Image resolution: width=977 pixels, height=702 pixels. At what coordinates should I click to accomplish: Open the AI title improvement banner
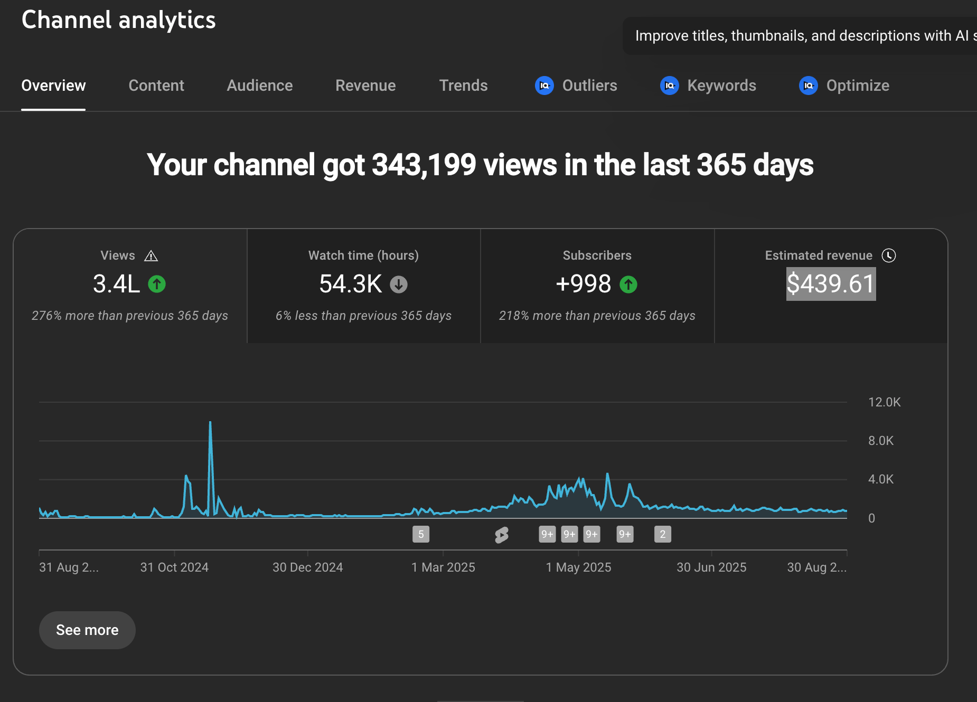[801, 35]
